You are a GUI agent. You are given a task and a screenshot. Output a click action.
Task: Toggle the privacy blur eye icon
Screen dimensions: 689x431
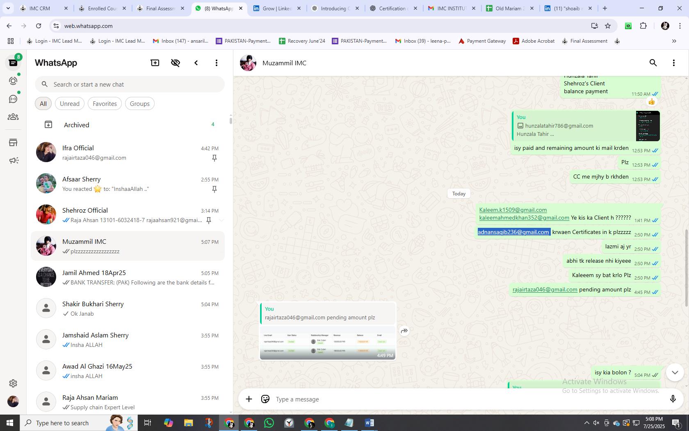176,63
